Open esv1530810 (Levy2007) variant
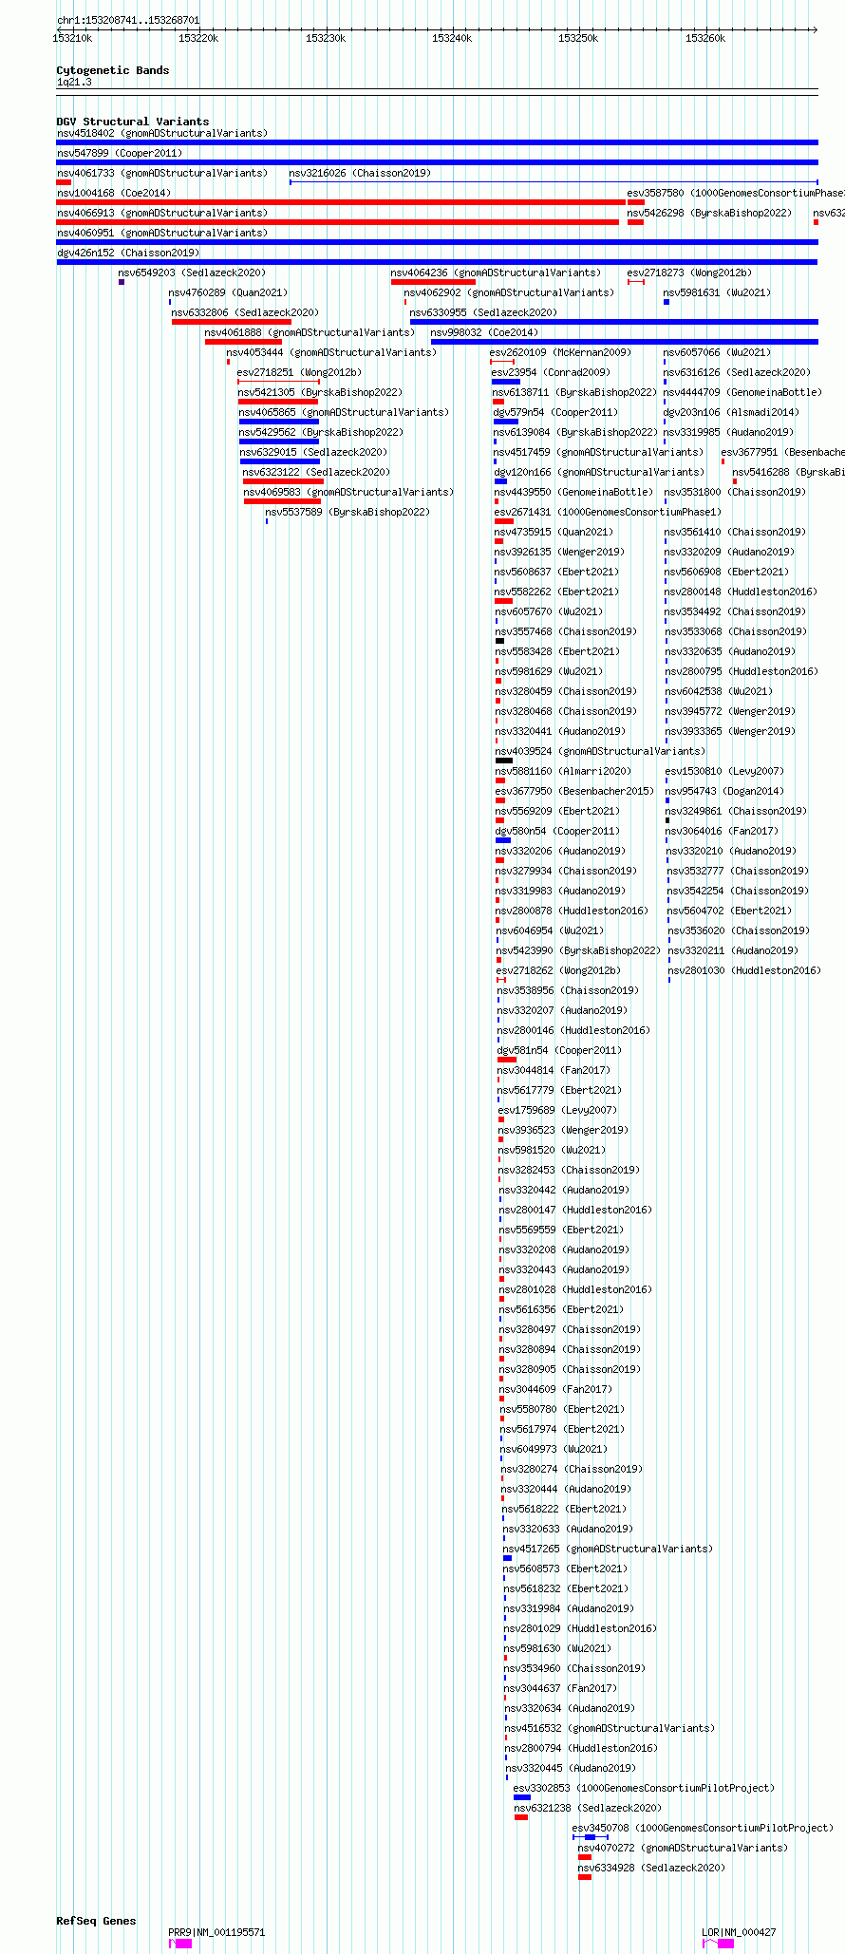 pyautogui.click(x=724, y=771)
